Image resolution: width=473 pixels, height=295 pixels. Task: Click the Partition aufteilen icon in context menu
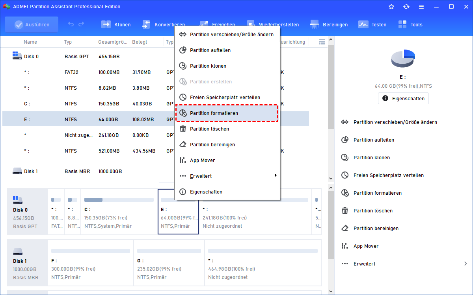pos(183,50)
